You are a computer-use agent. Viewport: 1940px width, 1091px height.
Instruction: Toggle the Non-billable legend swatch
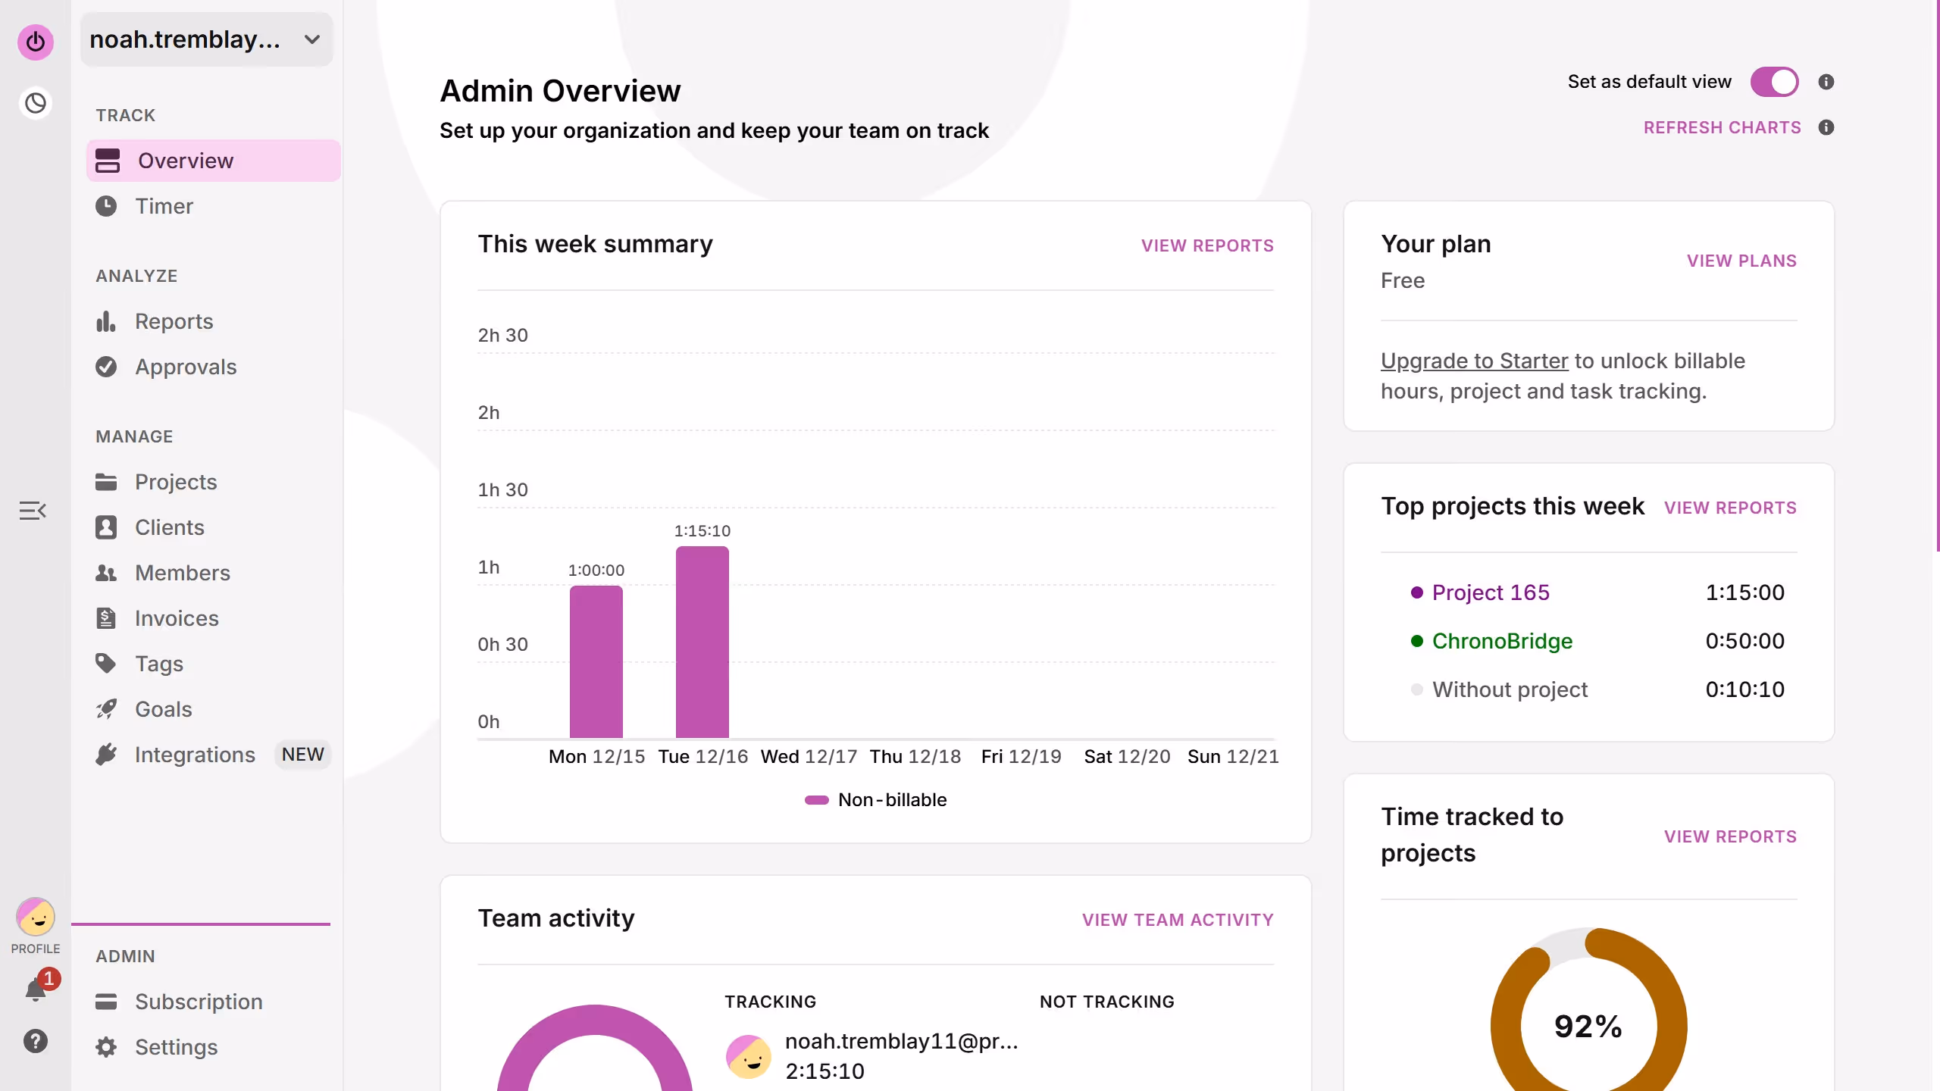coord(816,800)
